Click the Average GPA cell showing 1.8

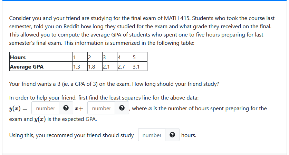click(x=95, y=66)
